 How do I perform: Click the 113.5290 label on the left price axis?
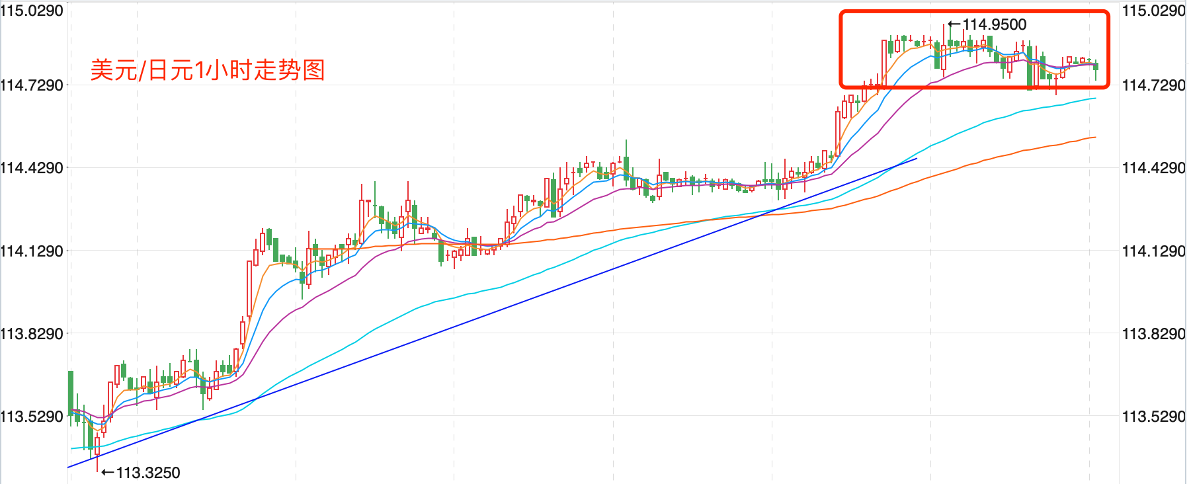[x=32, y=417]
